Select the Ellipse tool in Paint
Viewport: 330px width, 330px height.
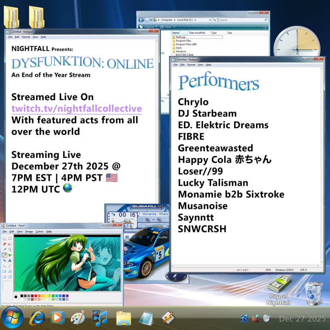click(4, 277)
